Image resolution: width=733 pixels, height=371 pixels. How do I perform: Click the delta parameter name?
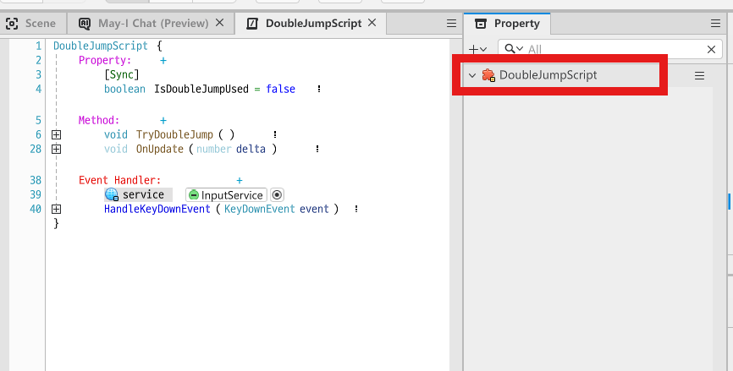coord(251,149)
